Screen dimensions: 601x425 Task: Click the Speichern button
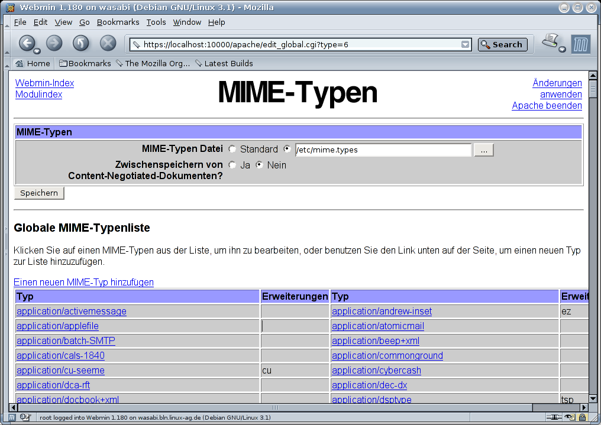pyautogui.click(x=39, y=193)
